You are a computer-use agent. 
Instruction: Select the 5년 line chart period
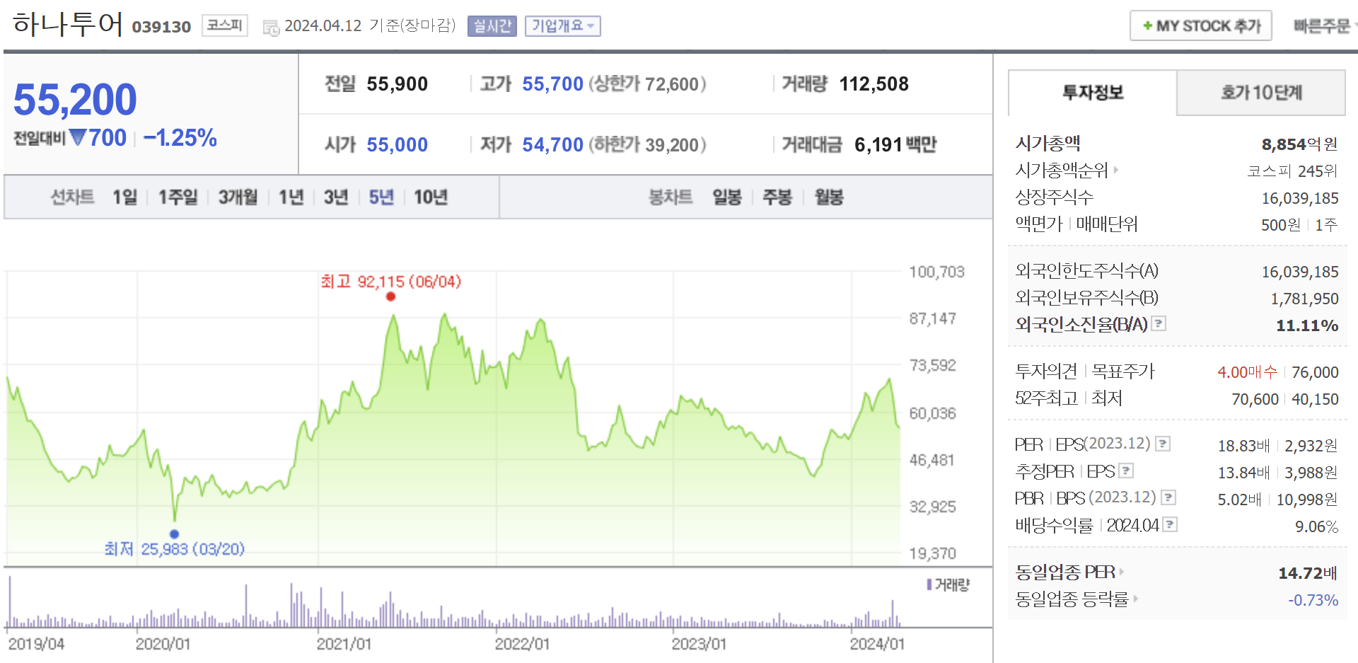click(381, 197)
